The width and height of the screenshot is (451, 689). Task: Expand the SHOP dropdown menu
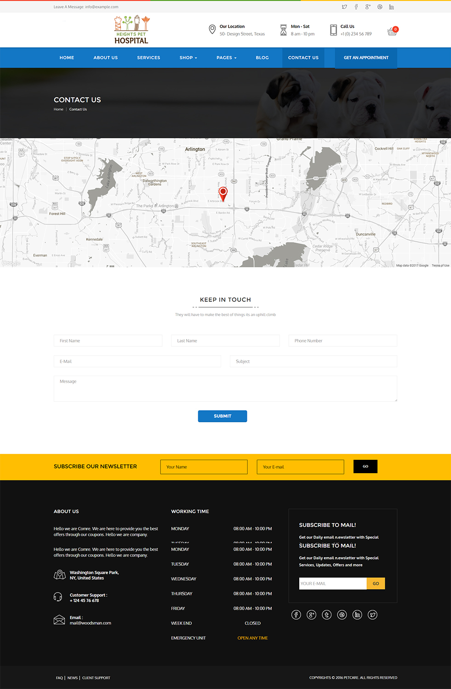coord(188,57)
